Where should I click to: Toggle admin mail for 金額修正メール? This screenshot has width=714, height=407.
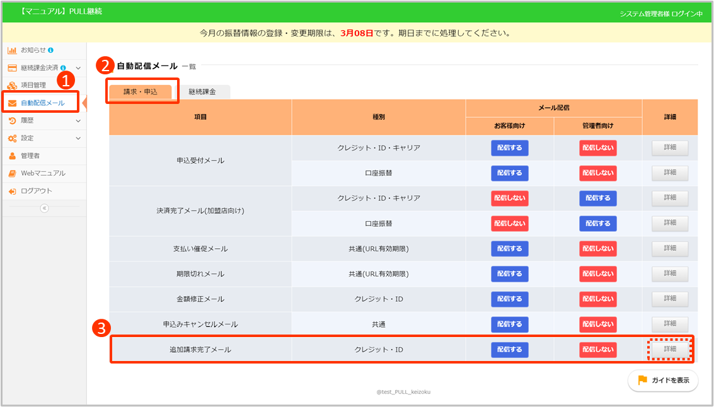[x=598, y=299]
